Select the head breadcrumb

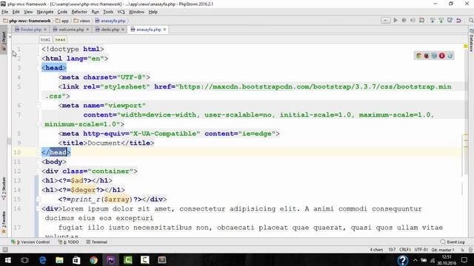[60, 39]
